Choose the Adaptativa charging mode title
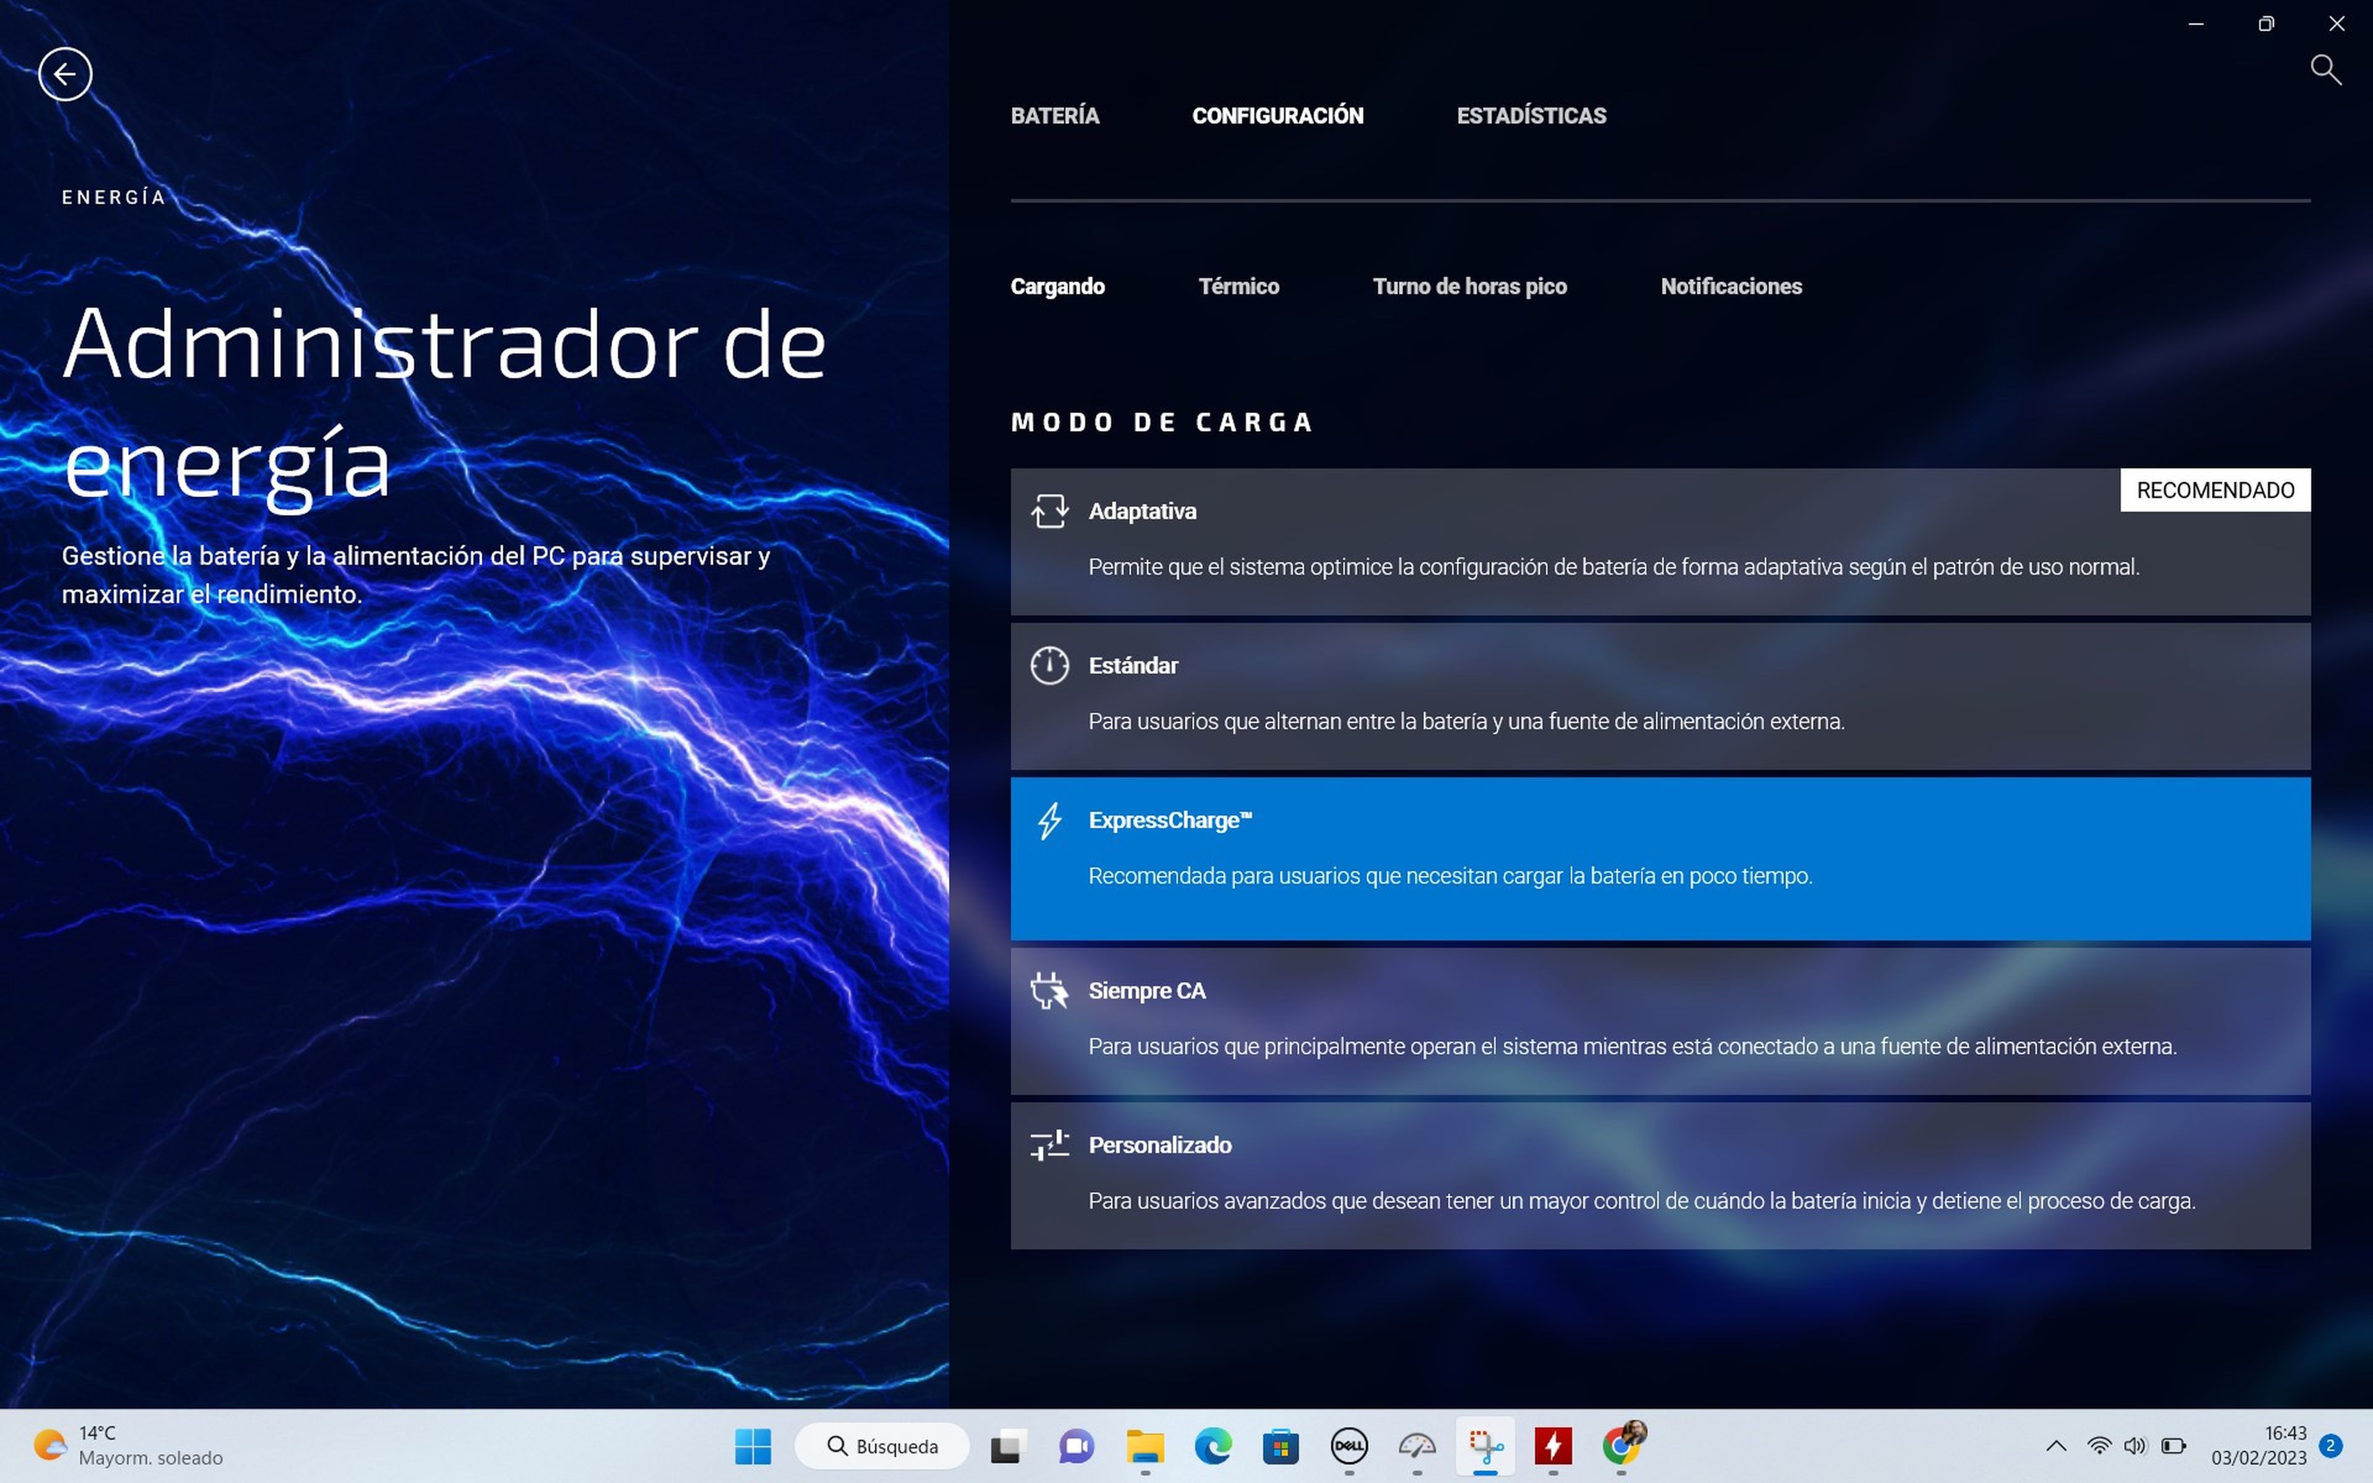2373x1483 pixels. pos(1141,511)
